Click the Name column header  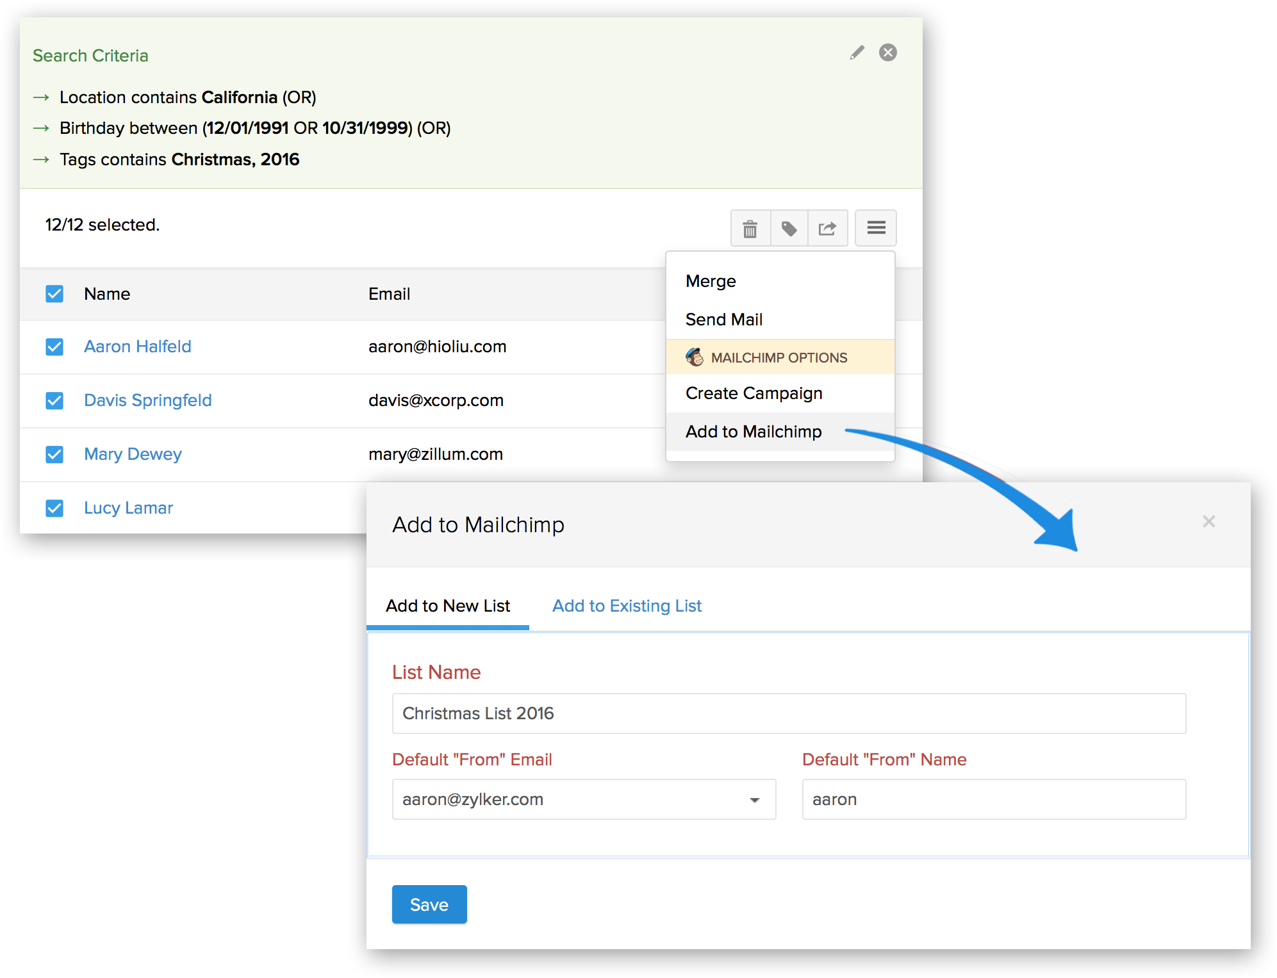[x=107, y=294]
